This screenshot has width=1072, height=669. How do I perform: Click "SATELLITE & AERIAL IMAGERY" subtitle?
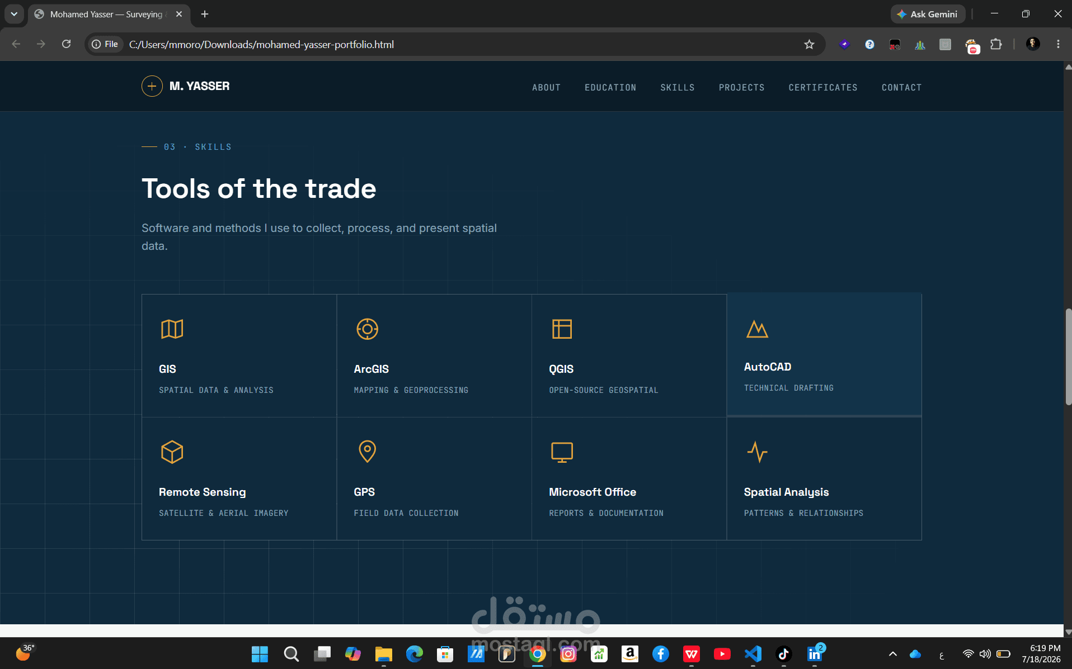(x=223, y=513)
